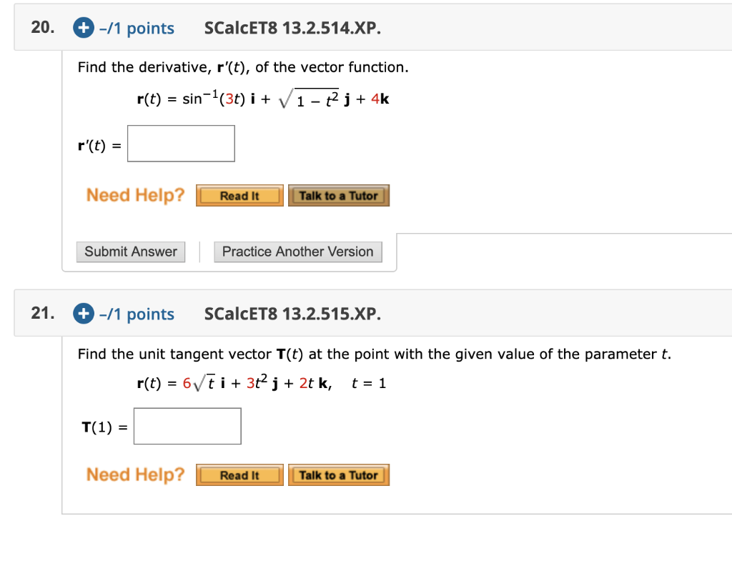Practice Another Version of question 20
This screenshot has height=576, width=732.
(x=297, y=252)
